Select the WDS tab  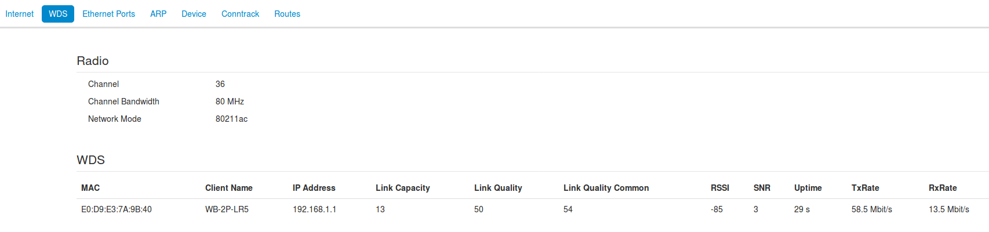click(58, 14)
